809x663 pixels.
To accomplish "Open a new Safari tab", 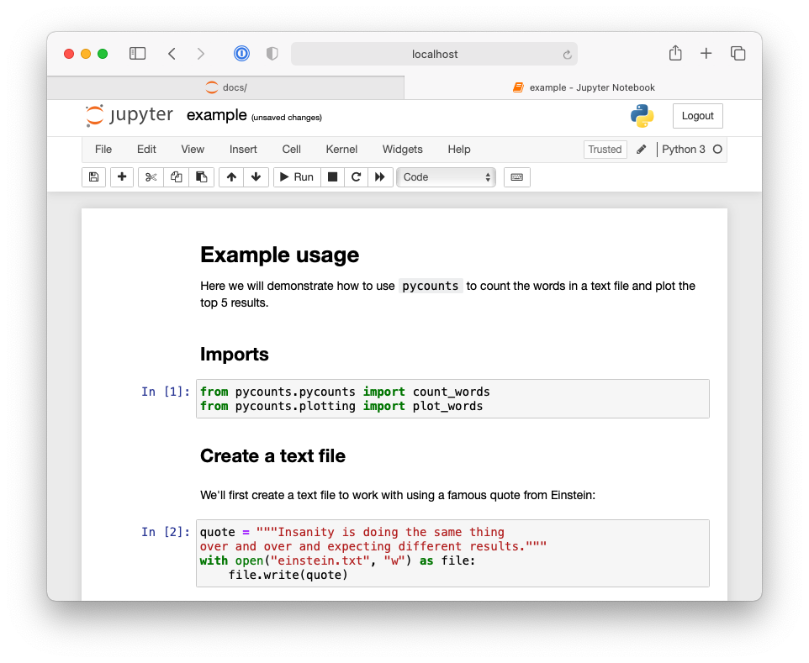I will pos(706,53).
